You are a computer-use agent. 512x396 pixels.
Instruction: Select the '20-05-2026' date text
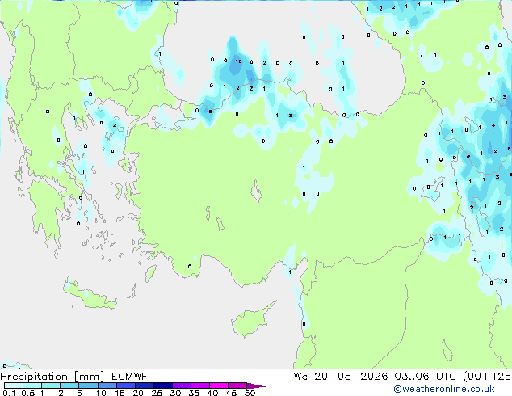coord(351,377)
